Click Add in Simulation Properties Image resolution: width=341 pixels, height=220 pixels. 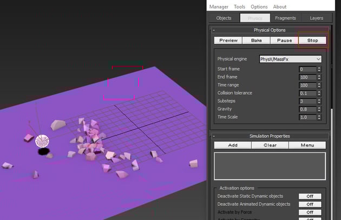[x=233, y=145]
